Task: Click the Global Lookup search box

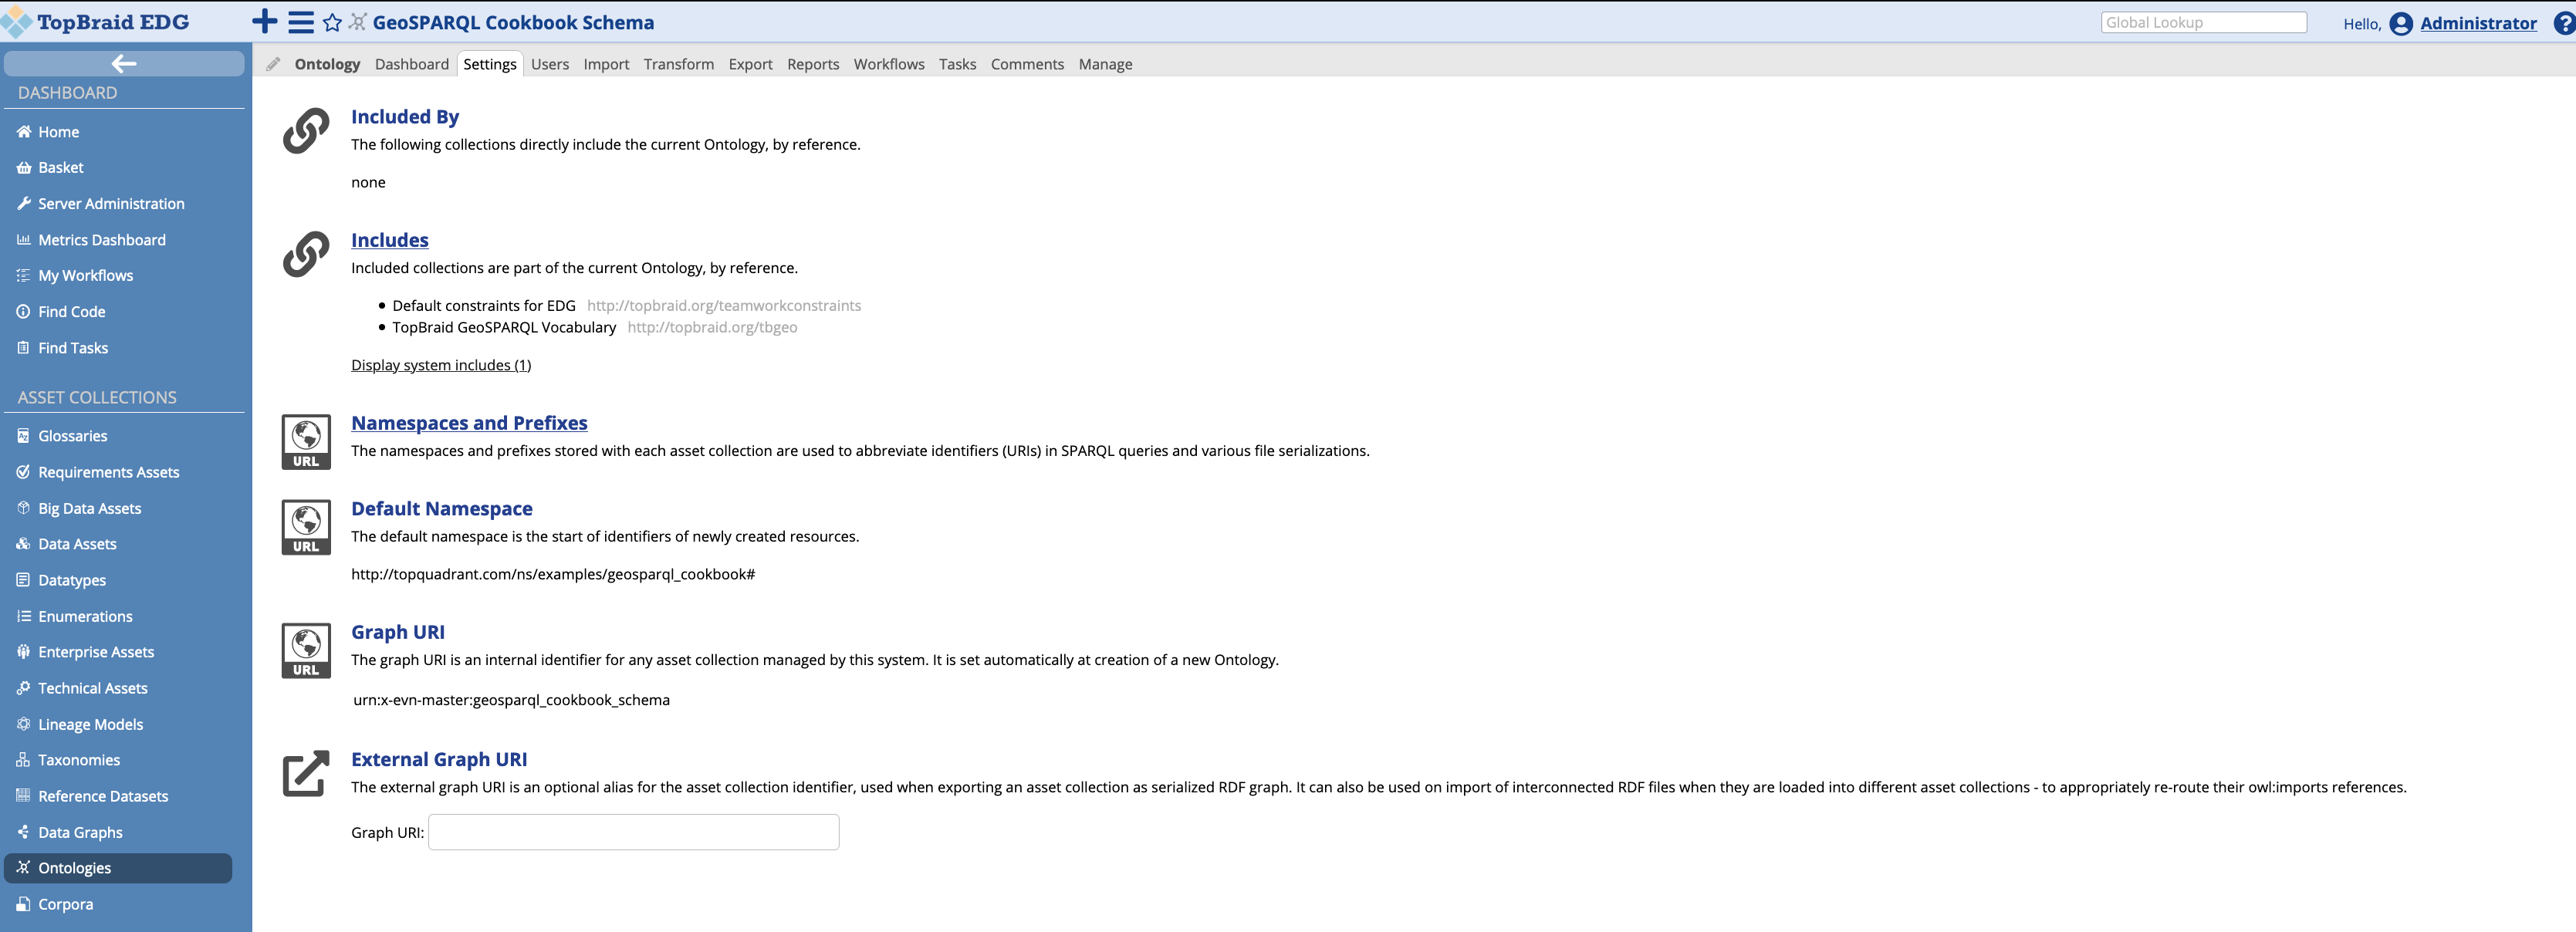Action: coord(2203,22)
